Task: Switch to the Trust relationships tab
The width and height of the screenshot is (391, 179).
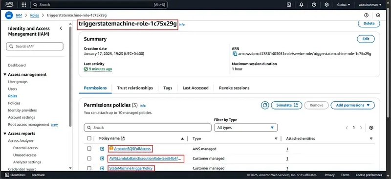Action: click(x=135, y=88)
